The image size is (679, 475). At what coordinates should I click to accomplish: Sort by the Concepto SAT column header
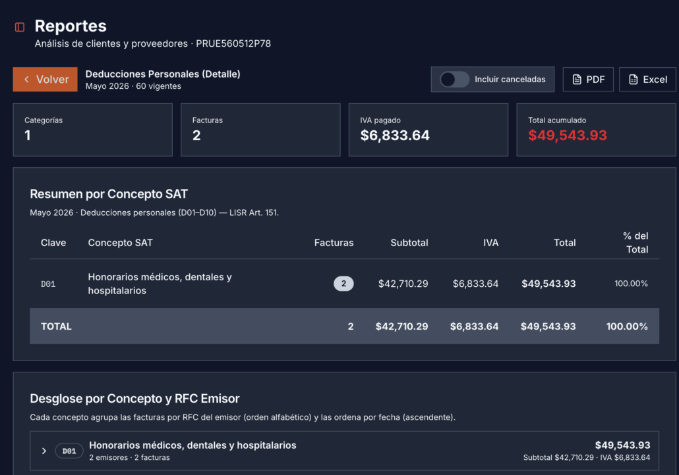[121, 243]
